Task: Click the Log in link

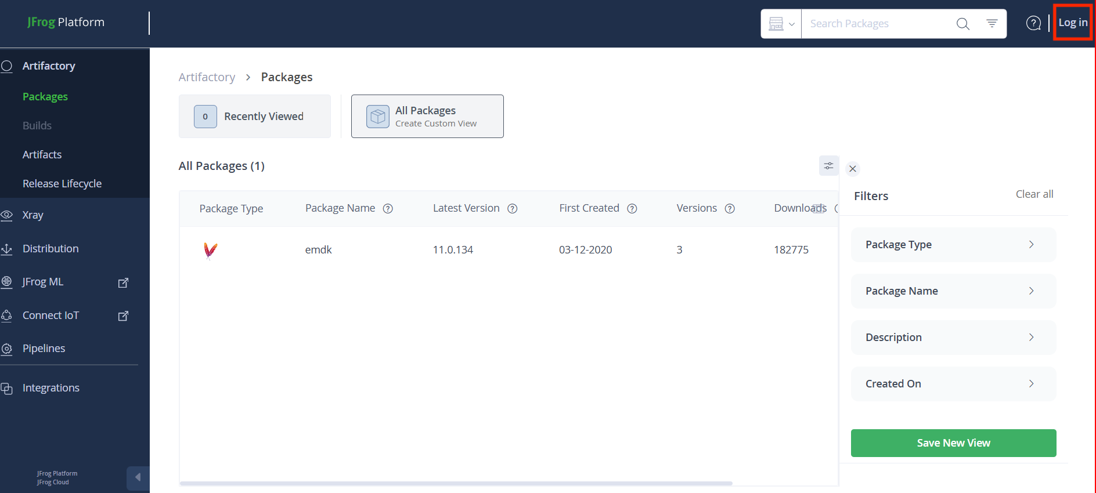Action: 1073,23
